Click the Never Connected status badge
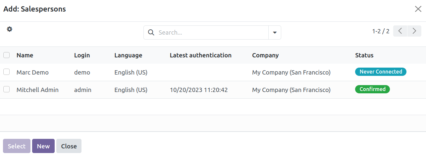426x156 pixels. (x=381, y=72)
